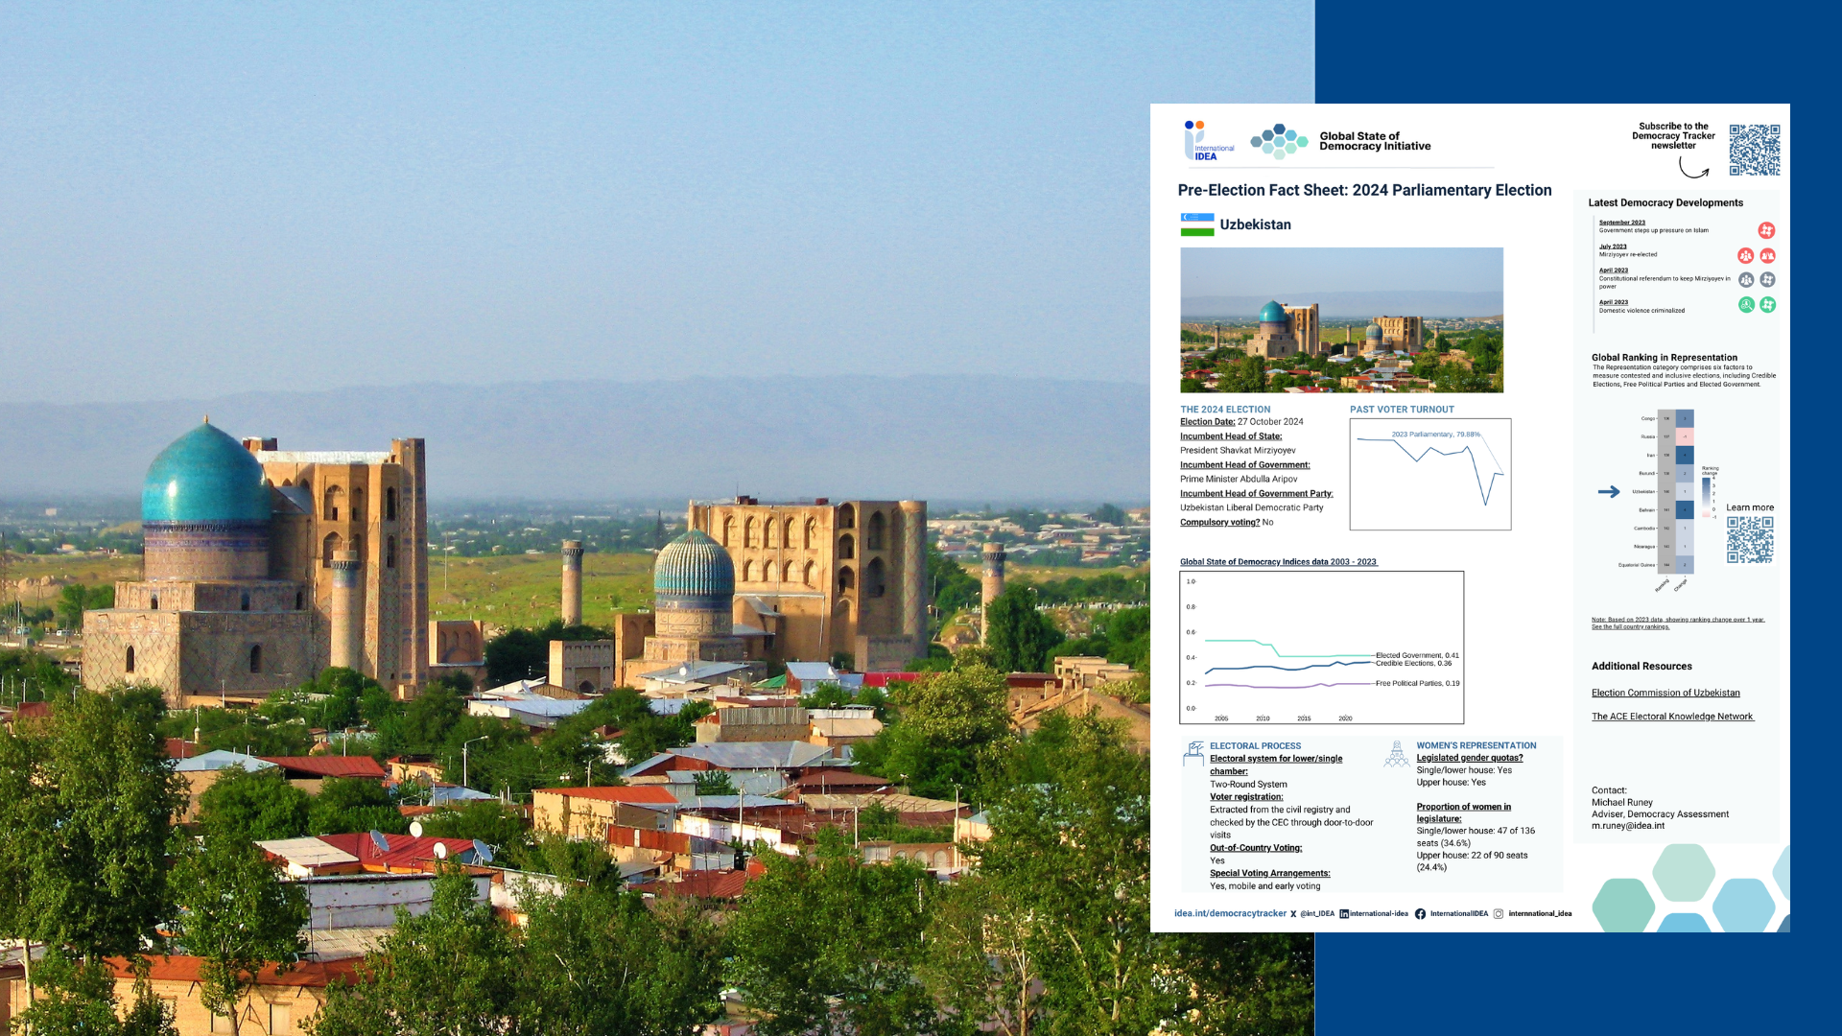Image resolution: width=1842 pixels, height=1036 pixels.
Task: Click 'ELECTORAL PROCESS' section heading
Action: pyautogui.click(x=1255, y=746)
